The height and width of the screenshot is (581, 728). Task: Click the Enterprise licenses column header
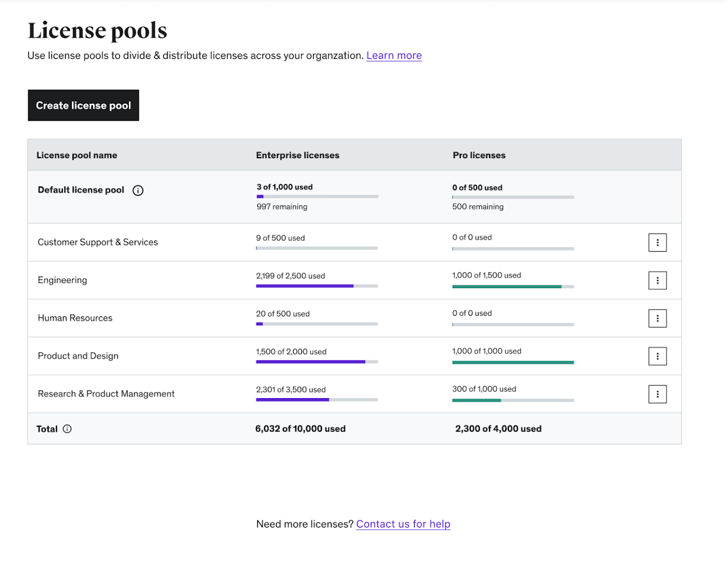pyautogui.click(x=298, y=155)
